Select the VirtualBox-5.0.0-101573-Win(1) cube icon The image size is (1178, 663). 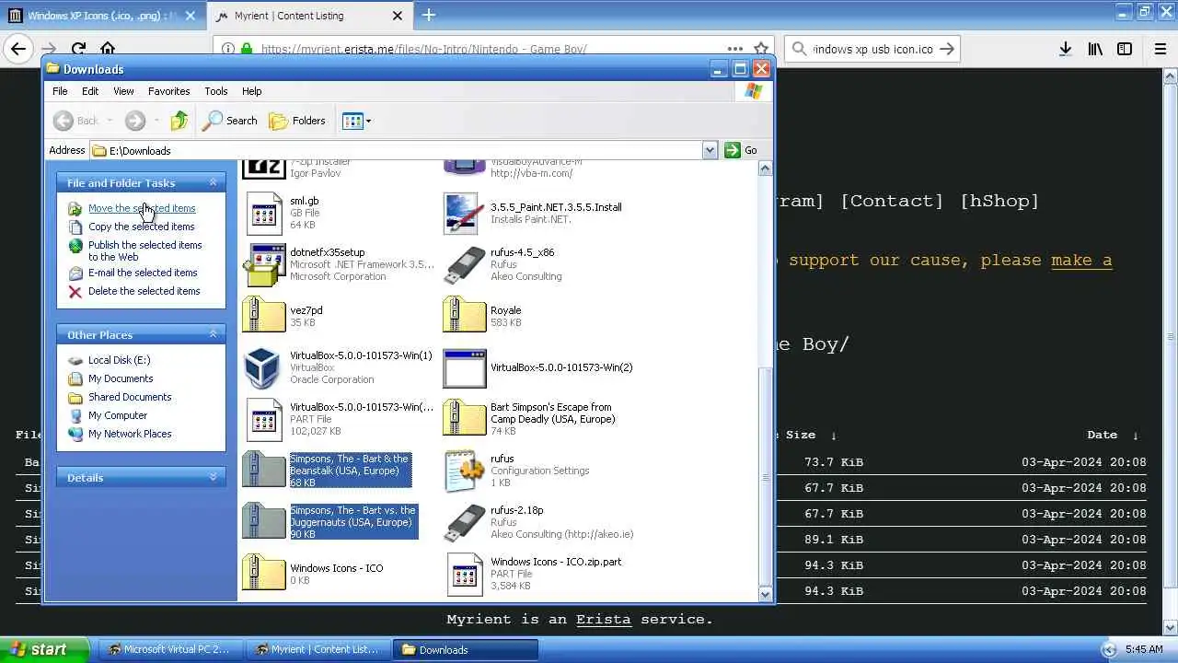click(263, 368)
